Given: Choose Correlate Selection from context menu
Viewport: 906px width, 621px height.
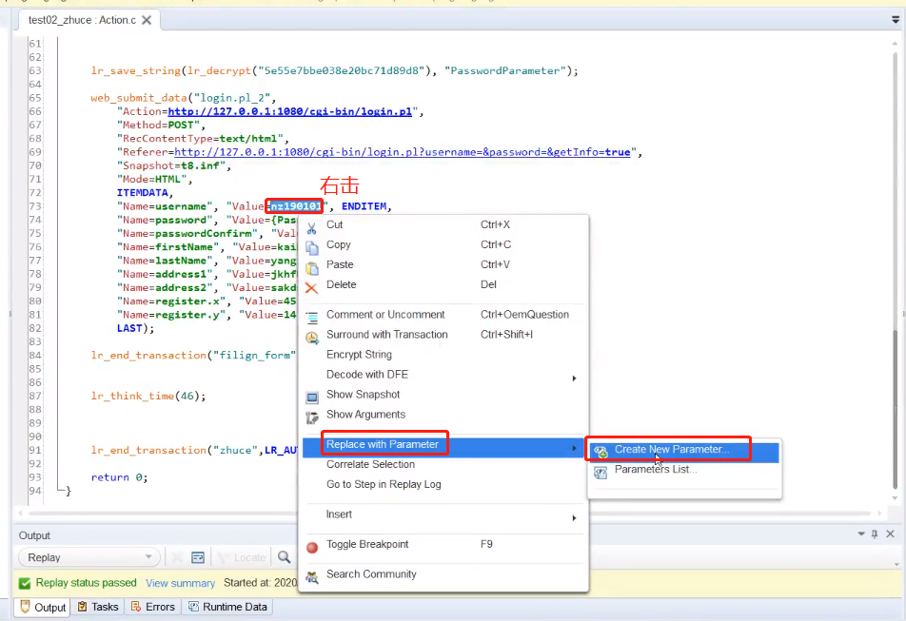Looking at the screenshot, I should tap(370, 464).
